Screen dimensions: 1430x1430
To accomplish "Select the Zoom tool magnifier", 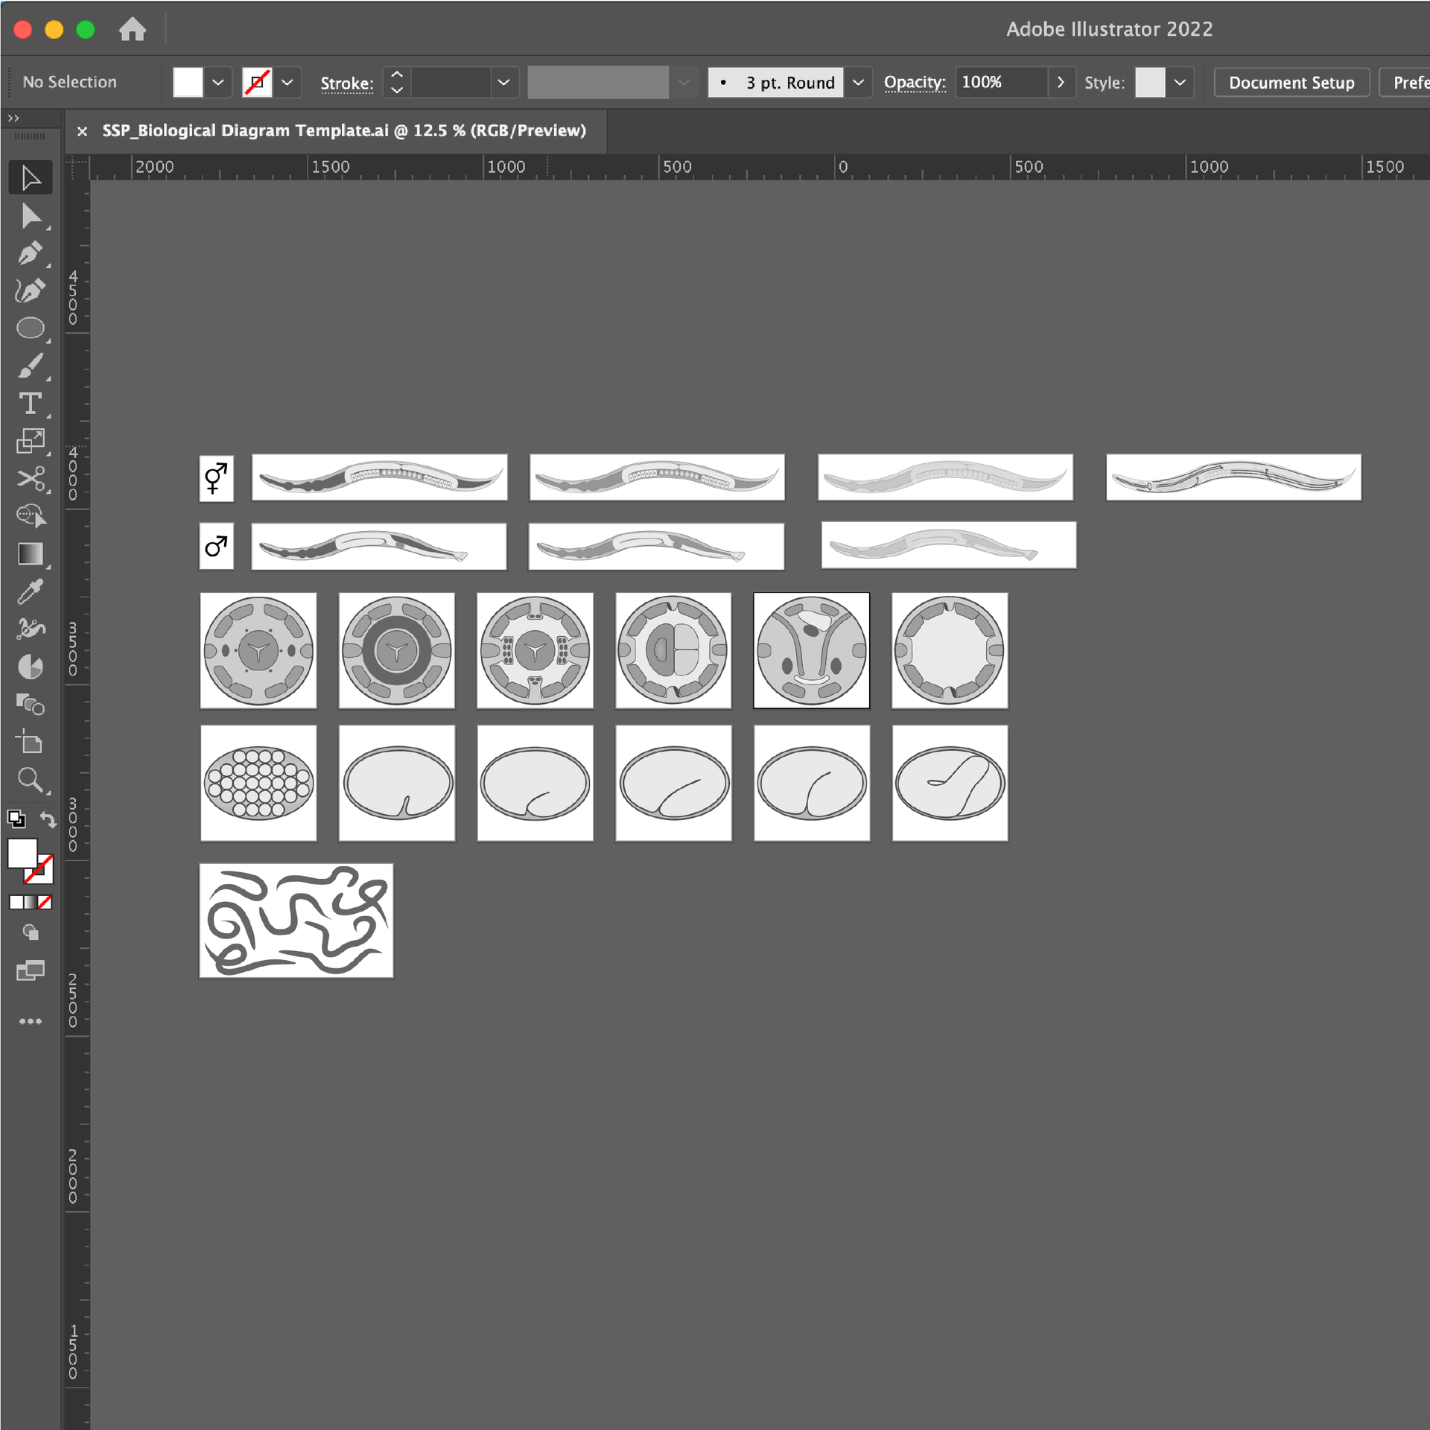I will click(x=31, y=780).
